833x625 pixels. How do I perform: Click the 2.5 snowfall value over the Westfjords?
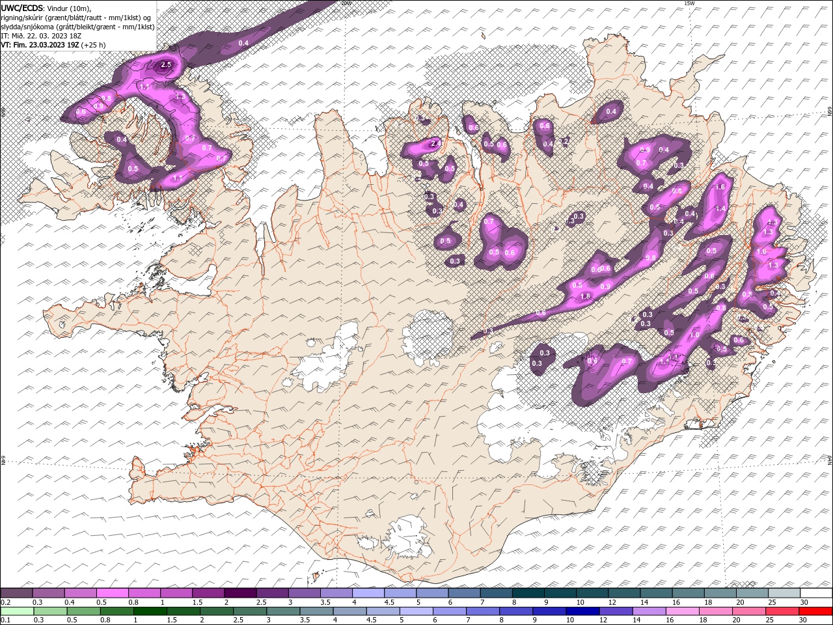click(166, 64)
